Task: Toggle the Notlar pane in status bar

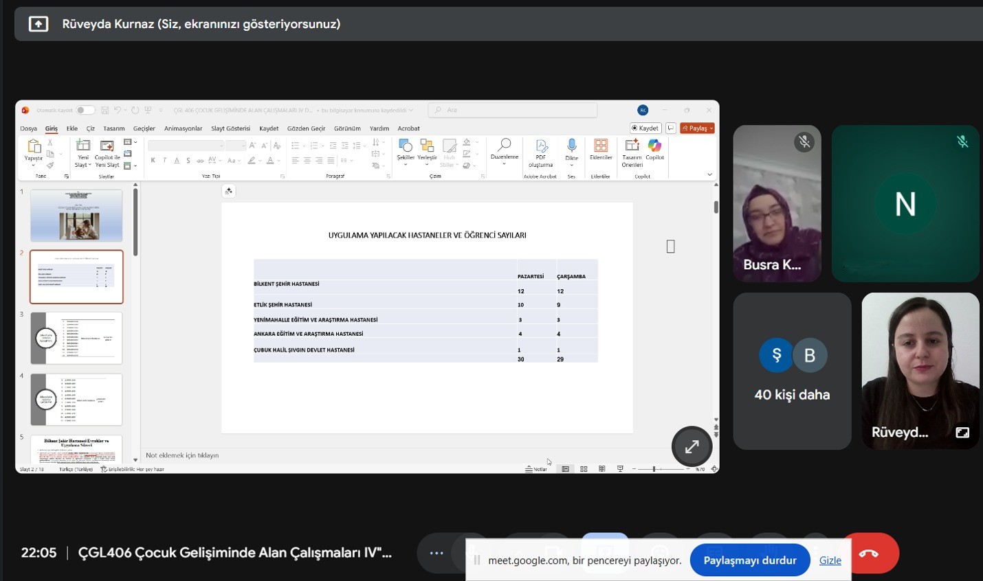Action: coord(536,469)
